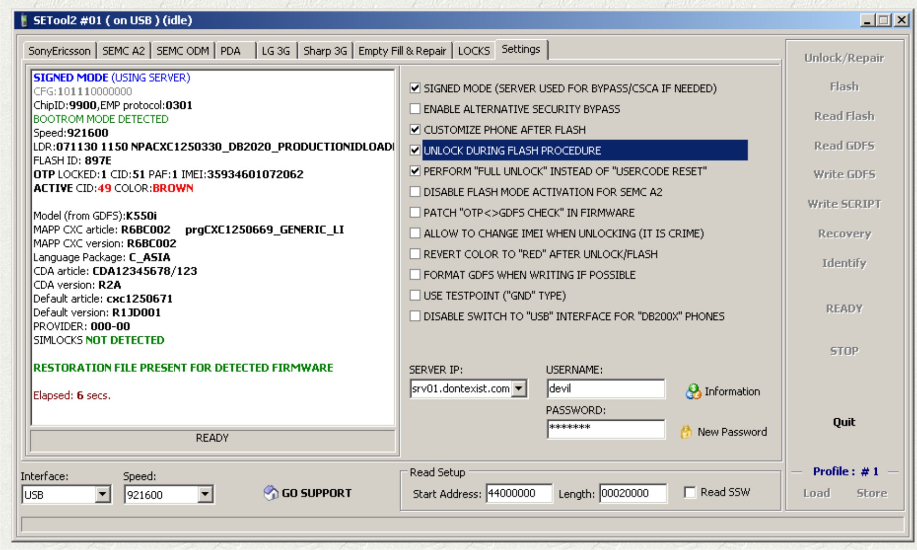
Task: Click the Elapsed: 6 secs. log line
Action: (71, 395)
